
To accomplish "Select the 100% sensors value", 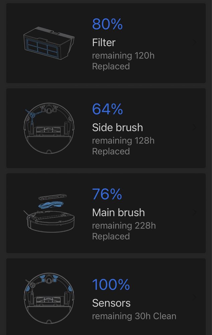I will tap(111, 284).
